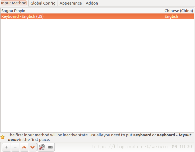The image size is (195, 152).
Task: Add a new input method with plus button
Action: [x=6, y=147]
